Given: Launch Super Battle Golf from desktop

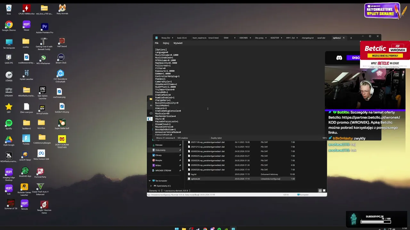Looking at the screenshot, I should tap(62, 124).
